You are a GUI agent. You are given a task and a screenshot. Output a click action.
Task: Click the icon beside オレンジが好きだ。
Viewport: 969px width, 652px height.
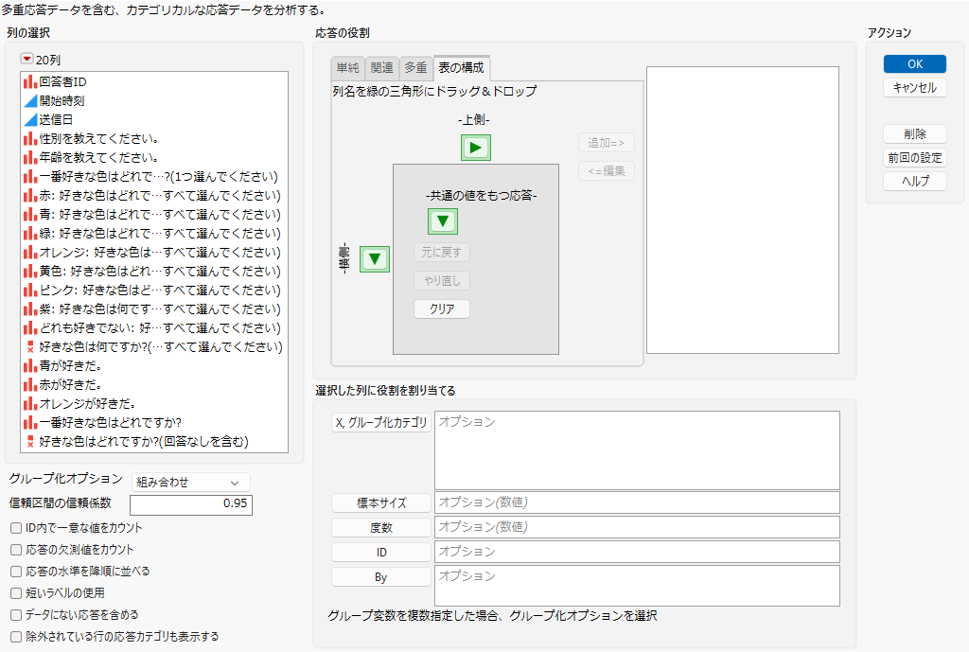coord(30,404)
